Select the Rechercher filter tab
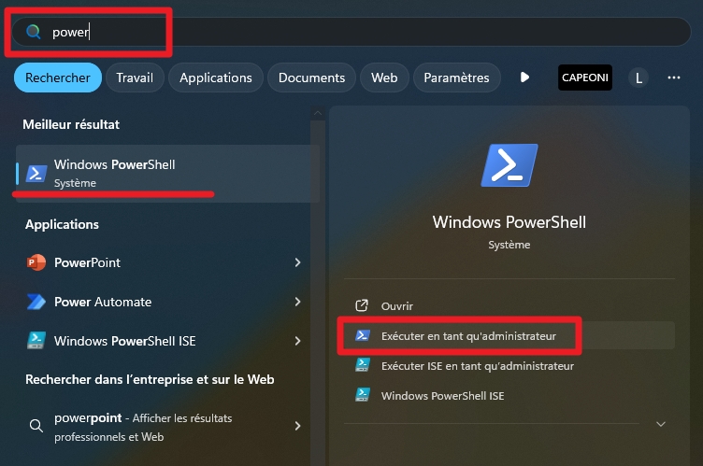The width and height of the screenshot is (703, 466). pos(58,78)
